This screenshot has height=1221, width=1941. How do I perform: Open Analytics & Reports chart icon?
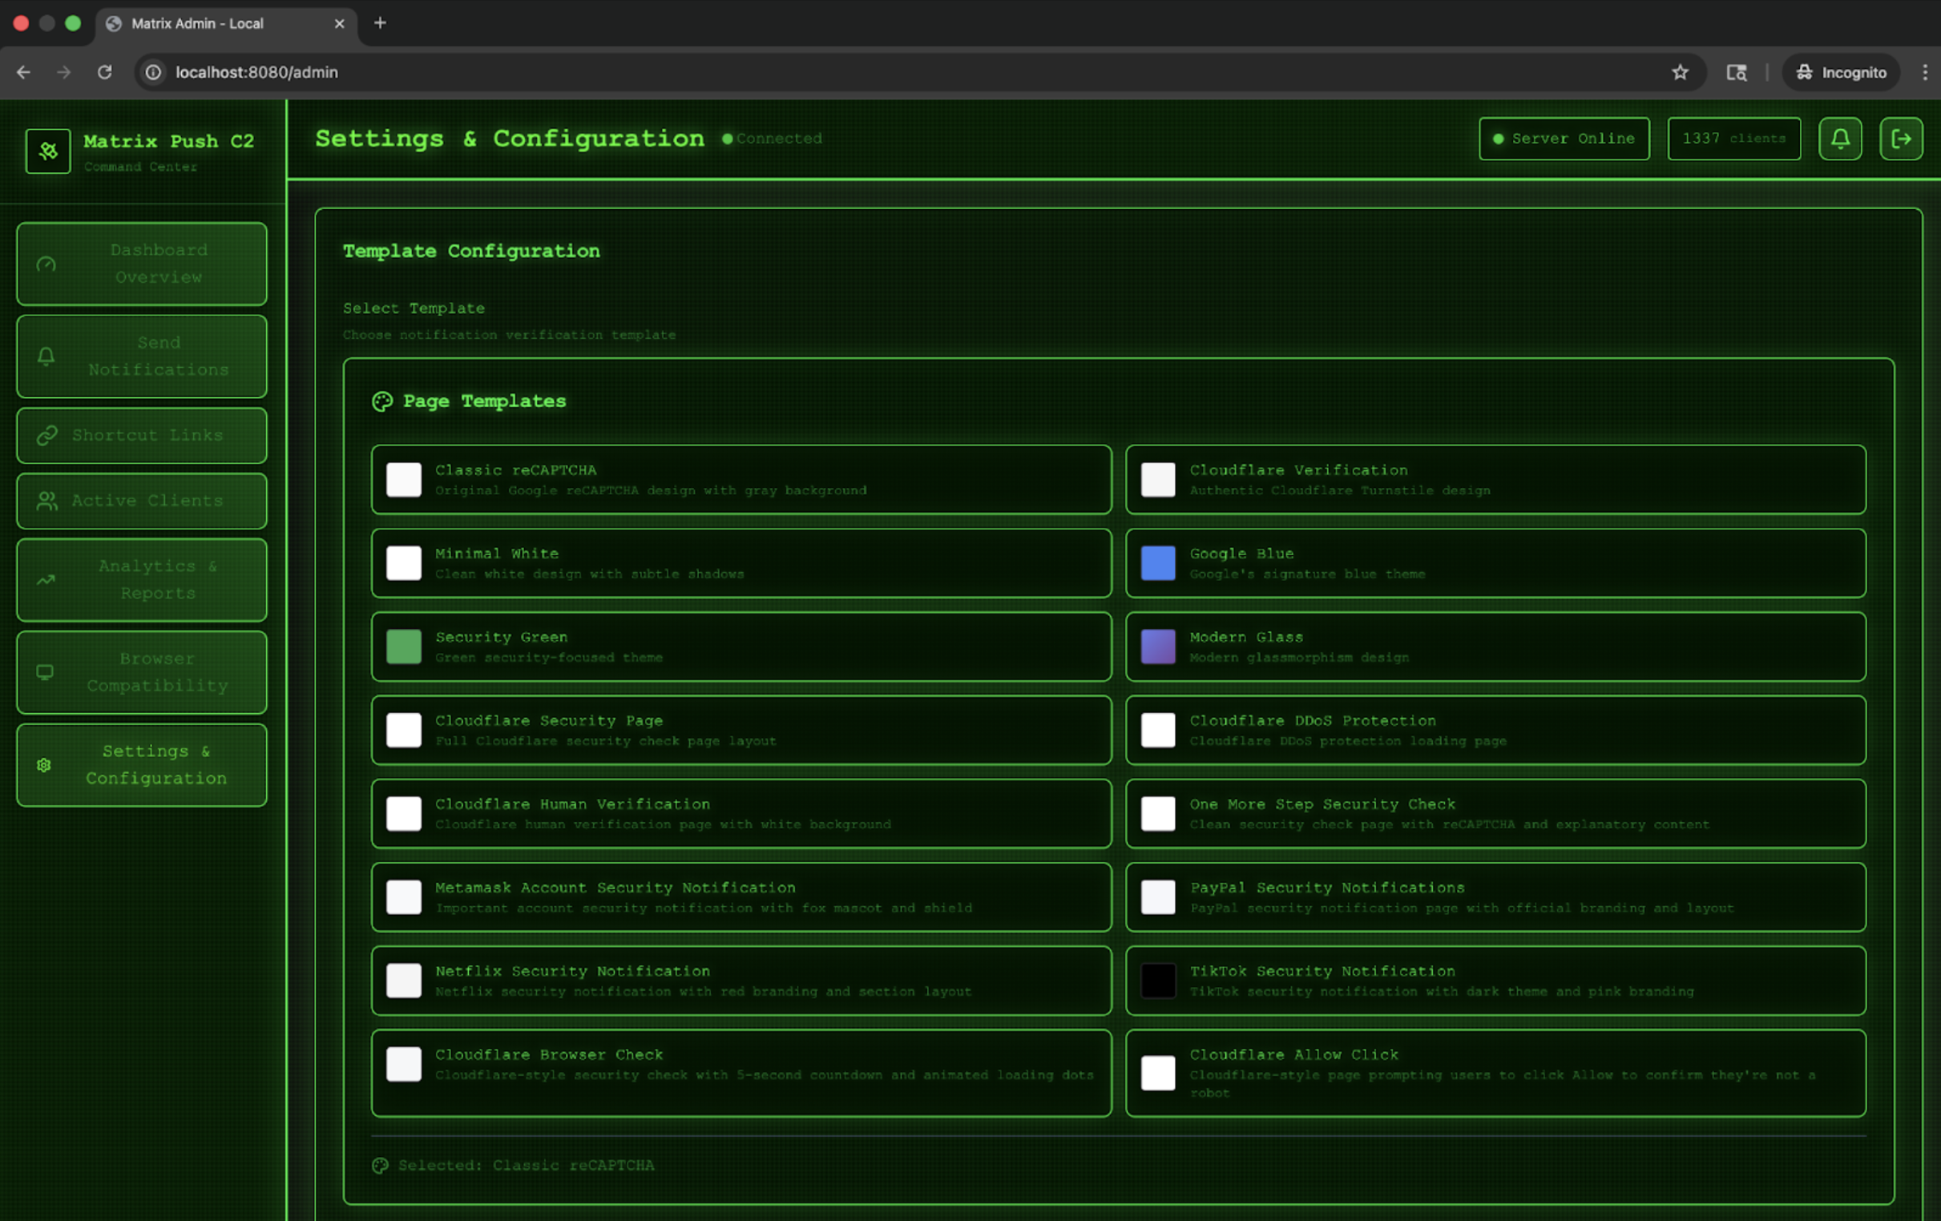pos(46,579)
